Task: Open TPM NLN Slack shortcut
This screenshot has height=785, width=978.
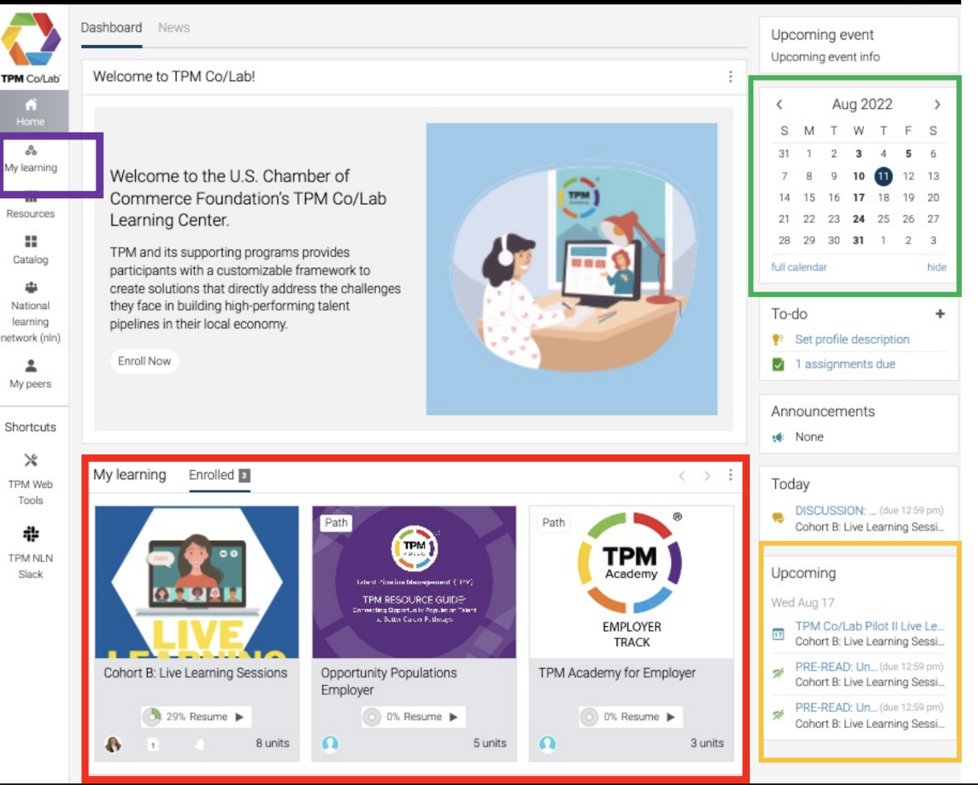Action: coord(31,553)
